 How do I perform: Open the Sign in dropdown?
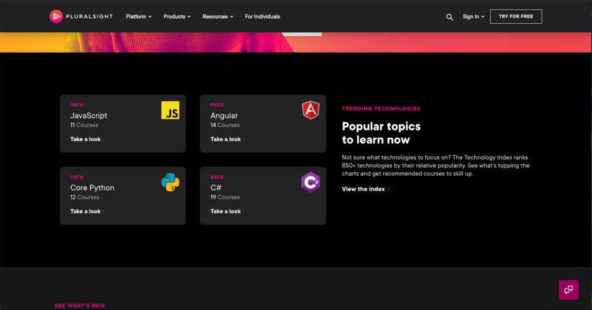click(473, 17)
